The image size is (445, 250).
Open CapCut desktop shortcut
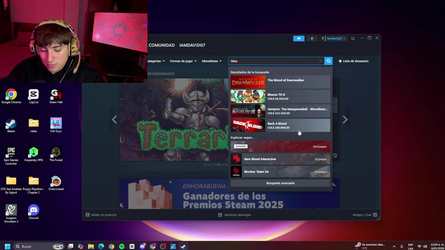point(34,97)
